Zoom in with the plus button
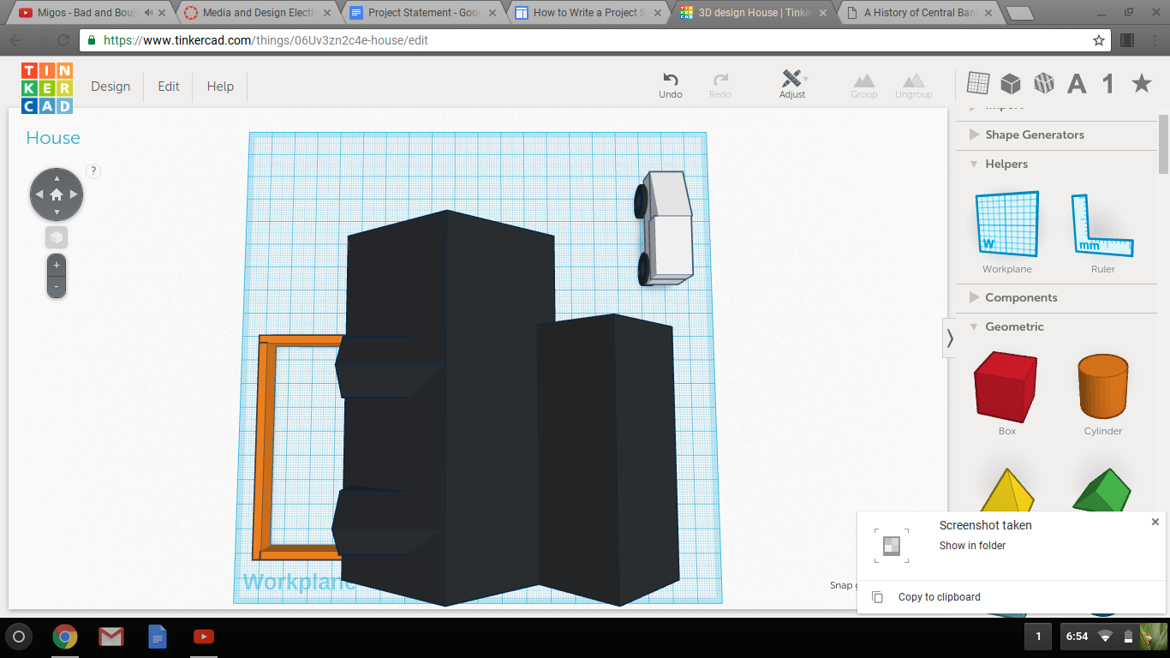This screenshot has width=1170, height=658. (x=57, y=266)
